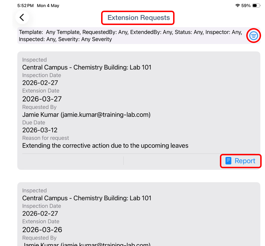Viewport: 265px width, 246px height.
Task: Select extension date 2026-03-26
Action: click(x=42, y=230)
